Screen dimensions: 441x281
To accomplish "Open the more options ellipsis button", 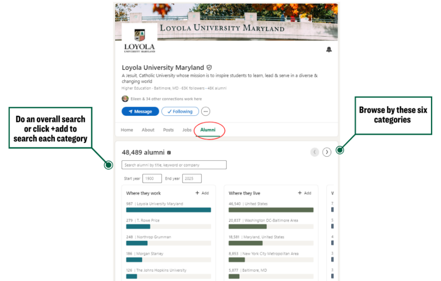I will click(x=206, y=111).
